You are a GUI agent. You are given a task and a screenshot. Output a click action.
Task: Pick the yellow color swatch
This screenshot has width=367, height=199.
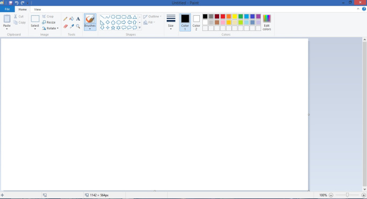235,16
